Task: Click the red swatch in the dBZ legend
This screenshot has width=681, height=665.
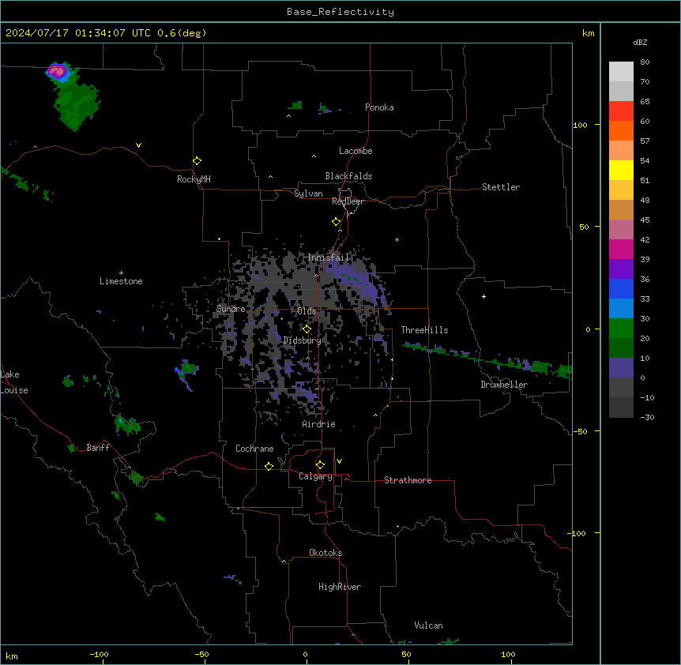Action: coord(621,111)
